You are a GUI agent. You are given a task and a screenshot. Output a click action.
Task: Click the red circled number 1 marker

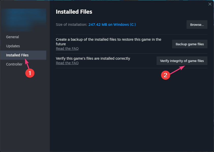(30, 73)
